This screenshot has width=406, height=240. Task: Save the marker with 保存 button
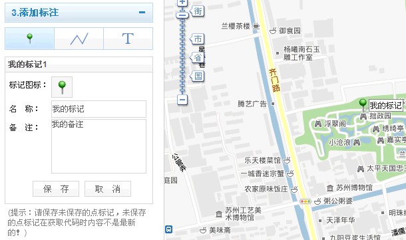[x=56, y=189]
